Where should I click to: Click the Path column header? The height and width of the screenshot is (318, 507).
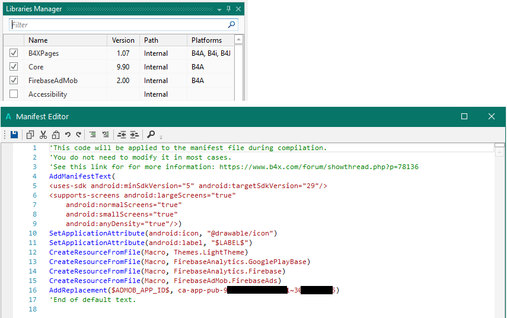point(163,40)
